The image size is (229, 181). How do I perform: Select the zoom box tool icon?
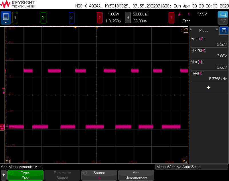[x=222, y=14]
